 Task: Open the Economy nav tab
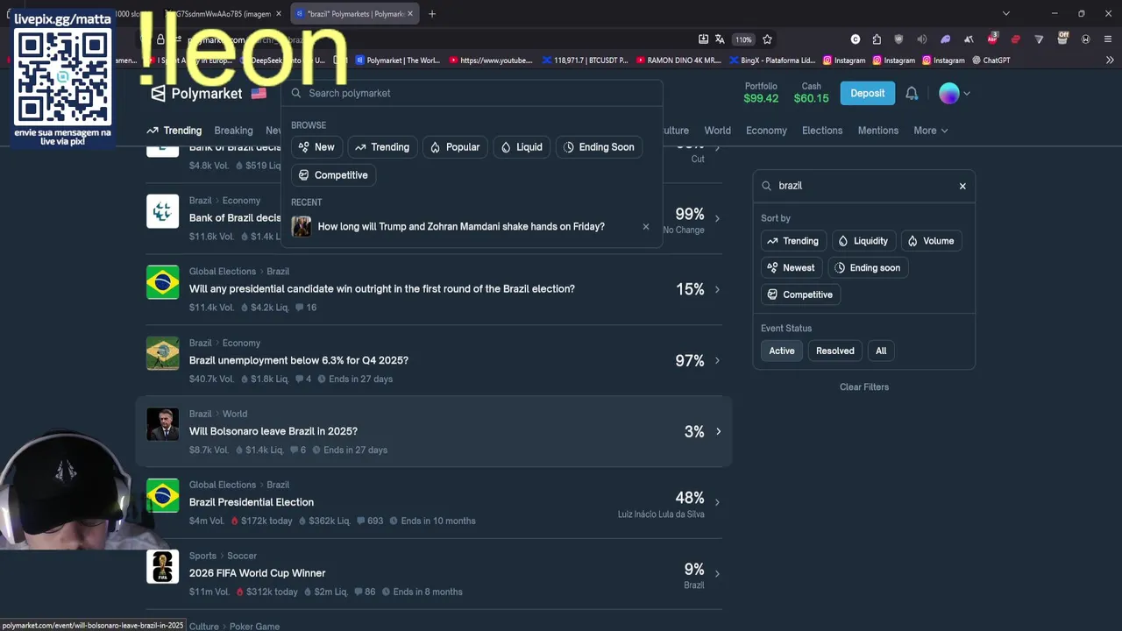point(766,131)
